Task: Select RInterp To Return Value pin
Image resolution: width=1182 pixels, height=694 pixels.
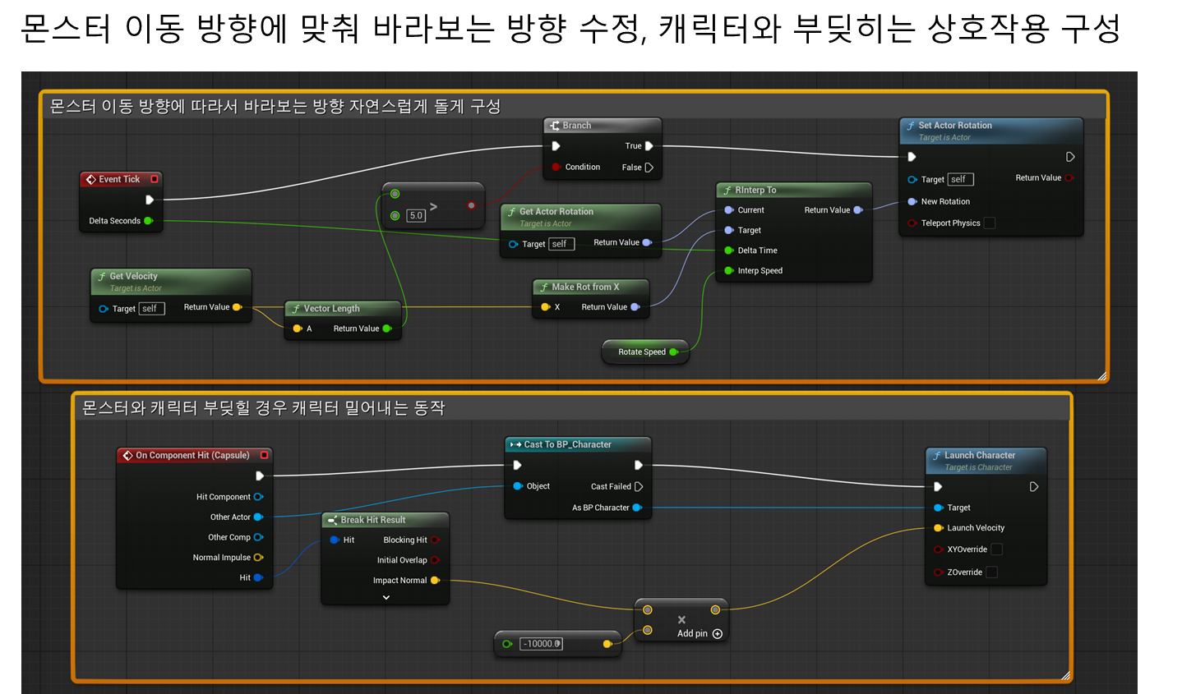Action: point(858,210)
